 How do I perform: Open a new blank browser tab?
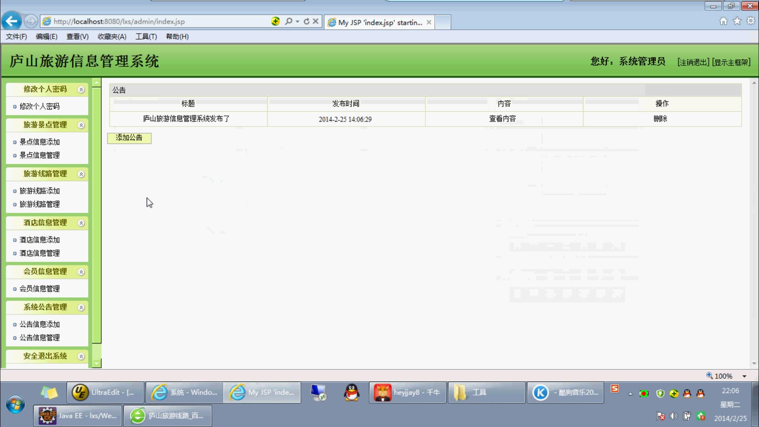[443, 23]
